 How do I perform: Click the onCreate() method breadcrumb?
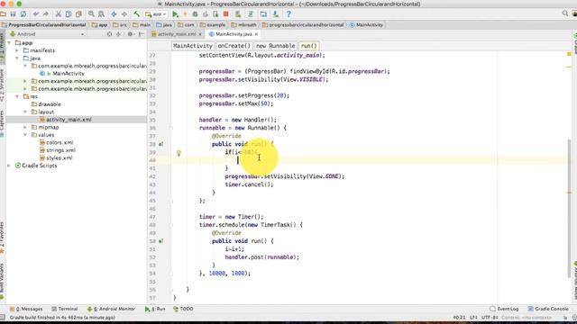[x=234, y=46]
